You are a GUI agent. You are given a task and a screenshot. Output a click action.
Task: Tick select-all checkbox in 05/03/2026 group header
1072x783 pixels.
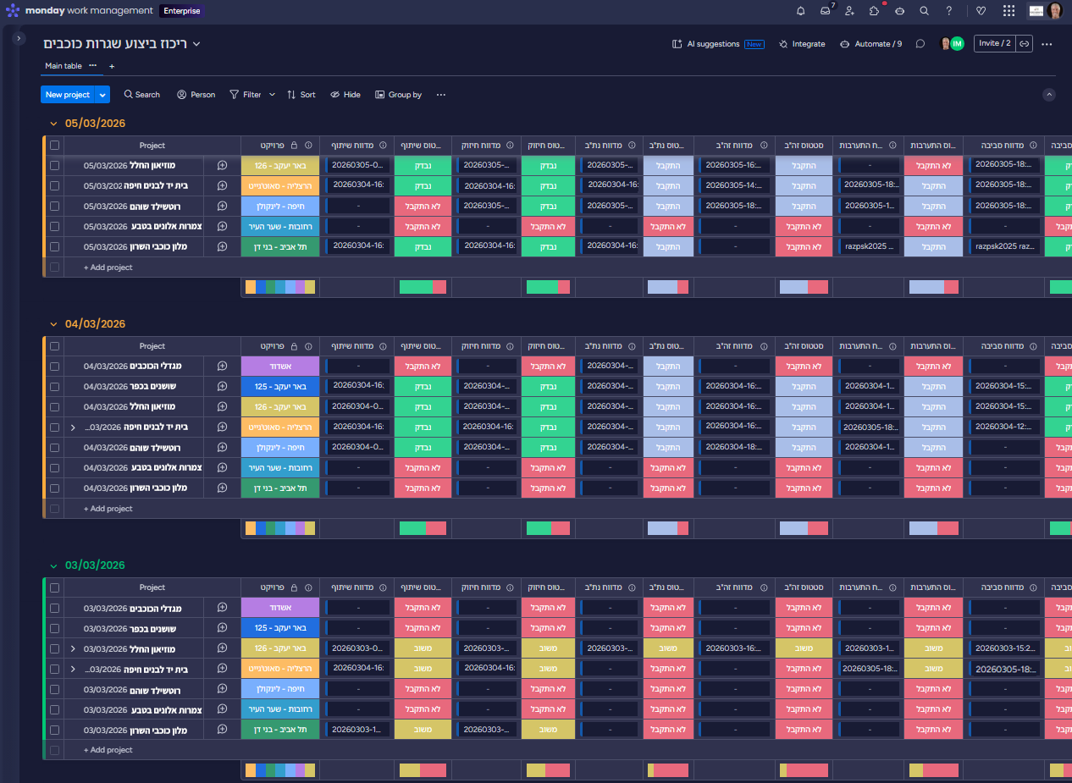pyautogui.click(x=54, y=146)
